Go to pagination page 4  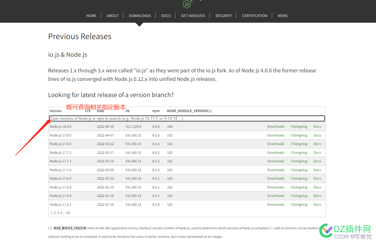(x=61, y=213)
